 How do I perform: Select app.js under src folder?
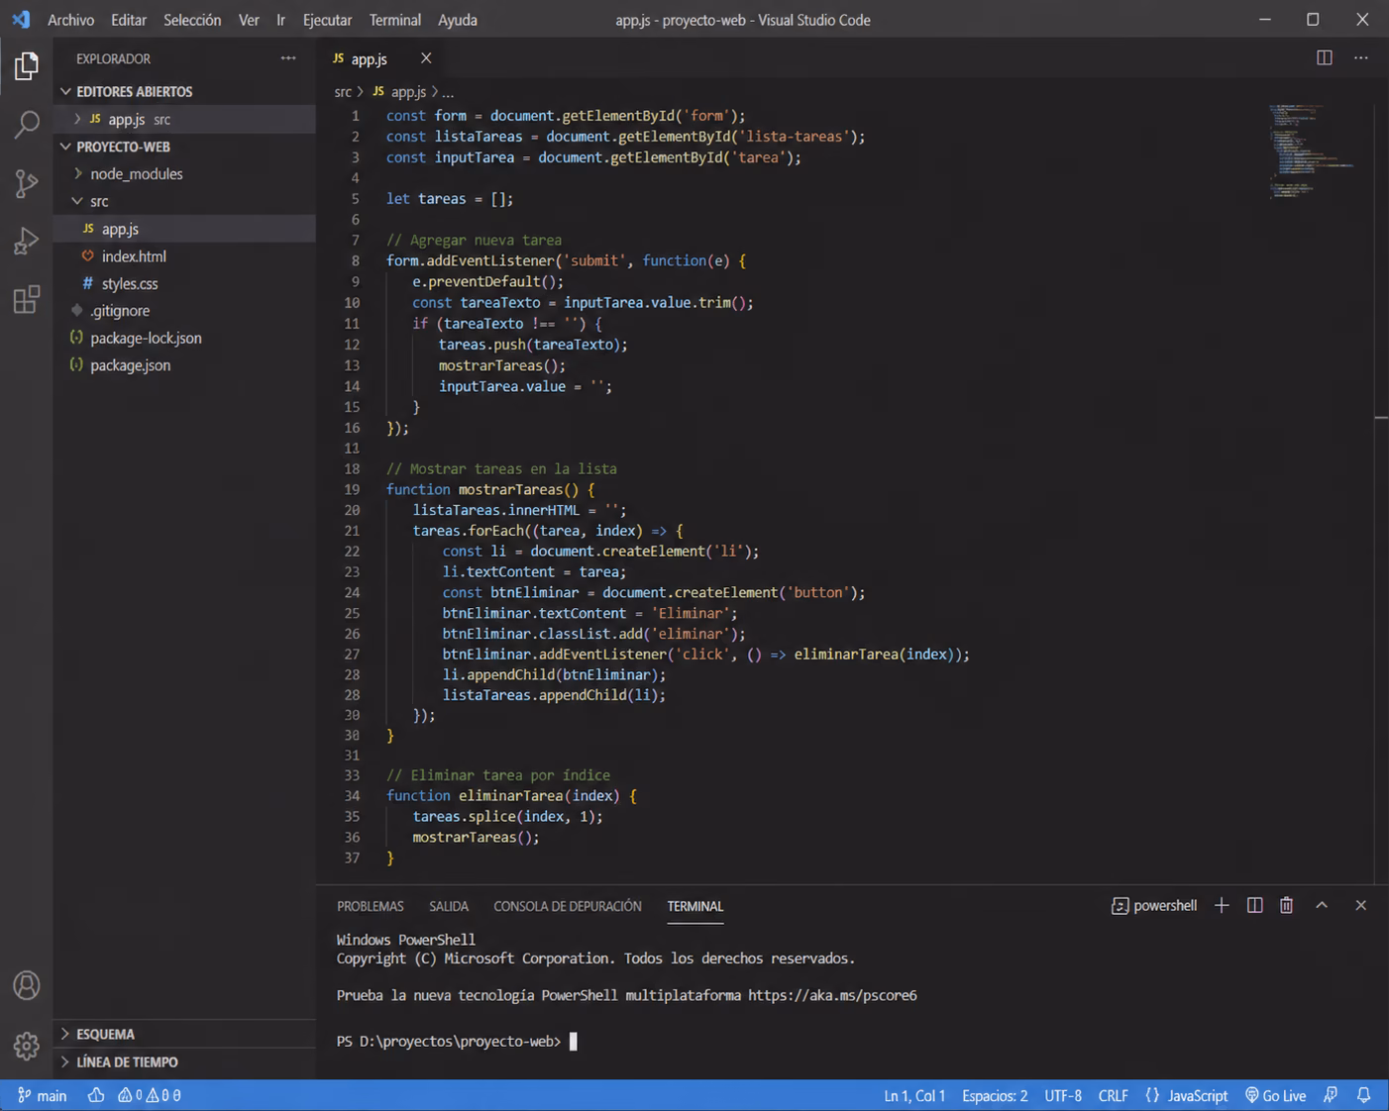point(184,229)
